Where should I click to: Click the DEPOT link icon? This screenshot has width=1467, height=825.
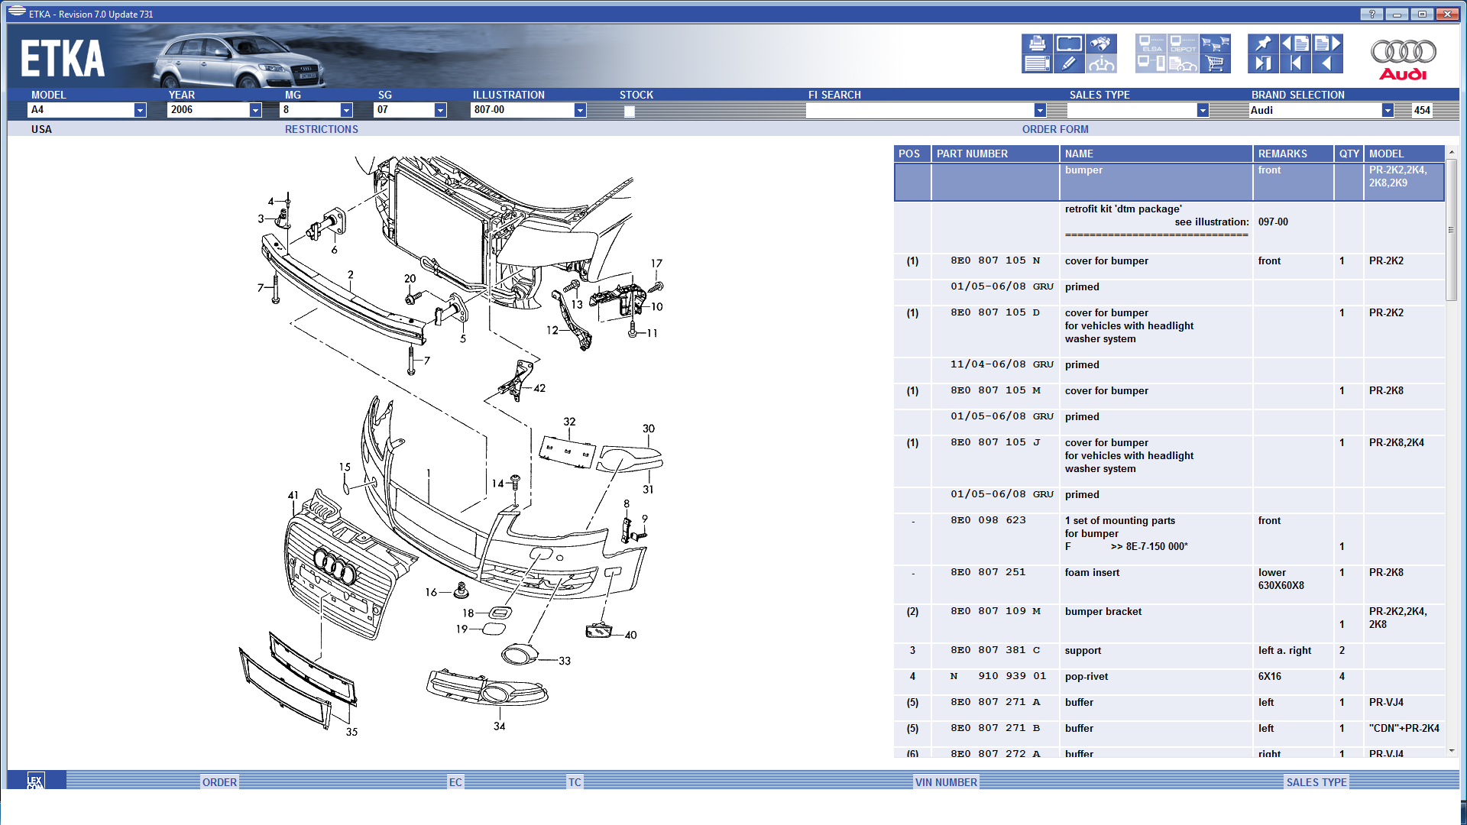(x=1183, y=44)
